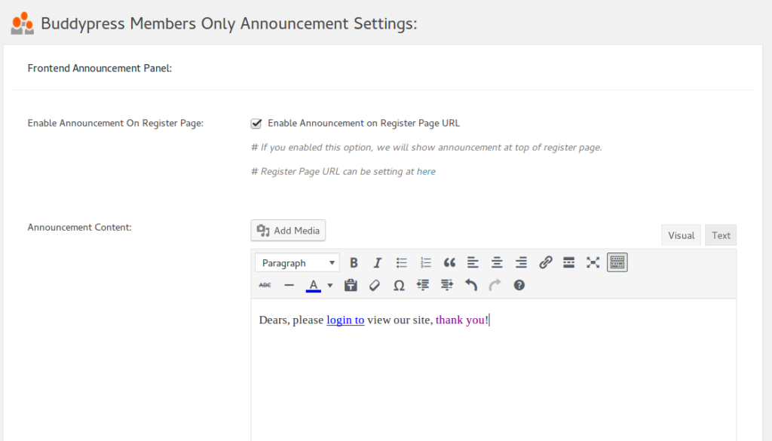Insert special character with omega icon
Screen dimensions: 772x441
(x=399, y=285)
